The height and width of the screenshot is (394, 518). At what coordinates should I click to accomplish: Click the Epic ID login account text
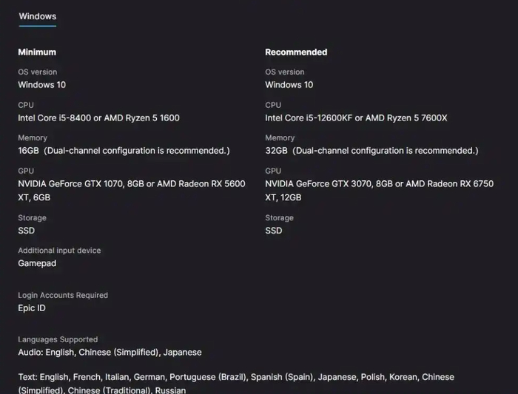pos(32,308)
